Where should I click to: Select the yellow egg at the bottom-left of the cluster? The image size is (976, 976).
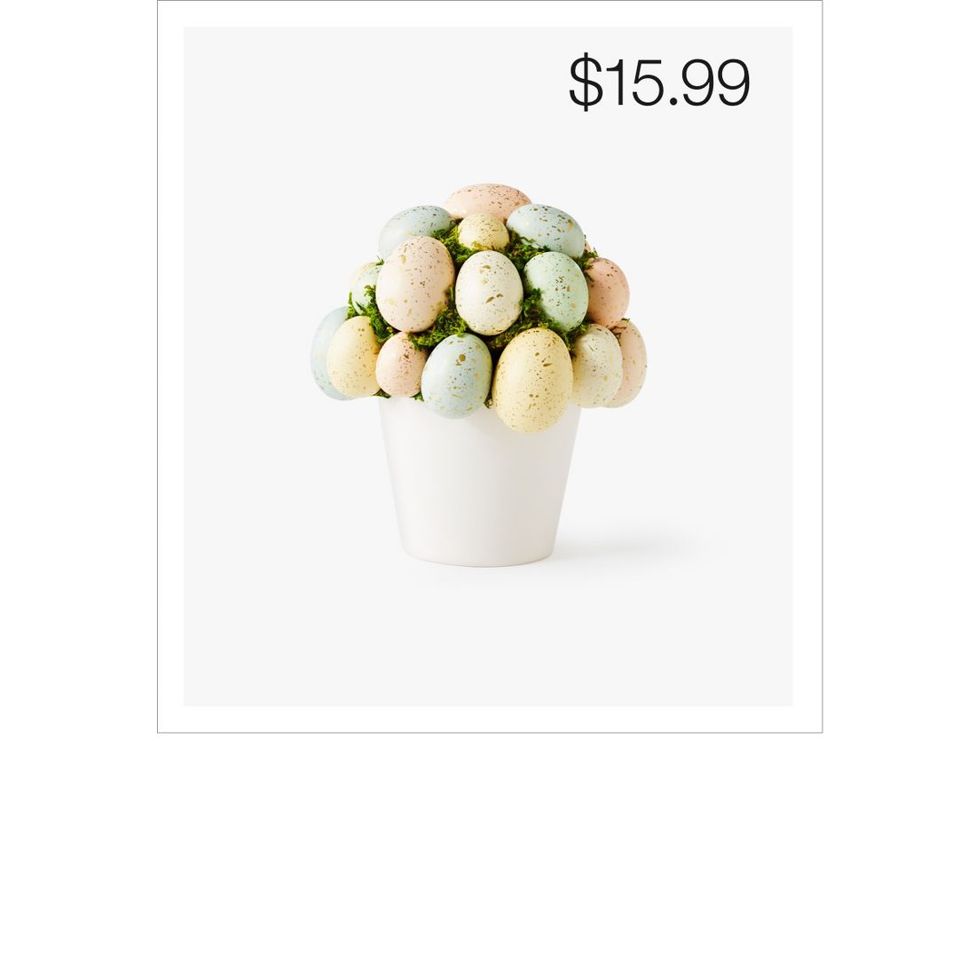coord(353,358)
